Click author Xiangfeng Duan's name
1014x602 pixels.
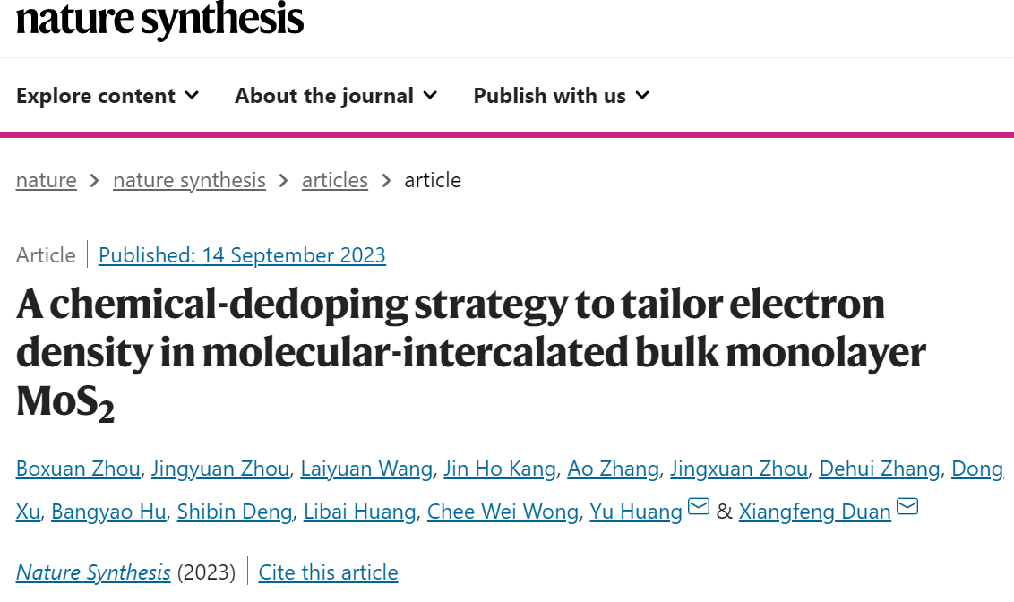[815, 512]
